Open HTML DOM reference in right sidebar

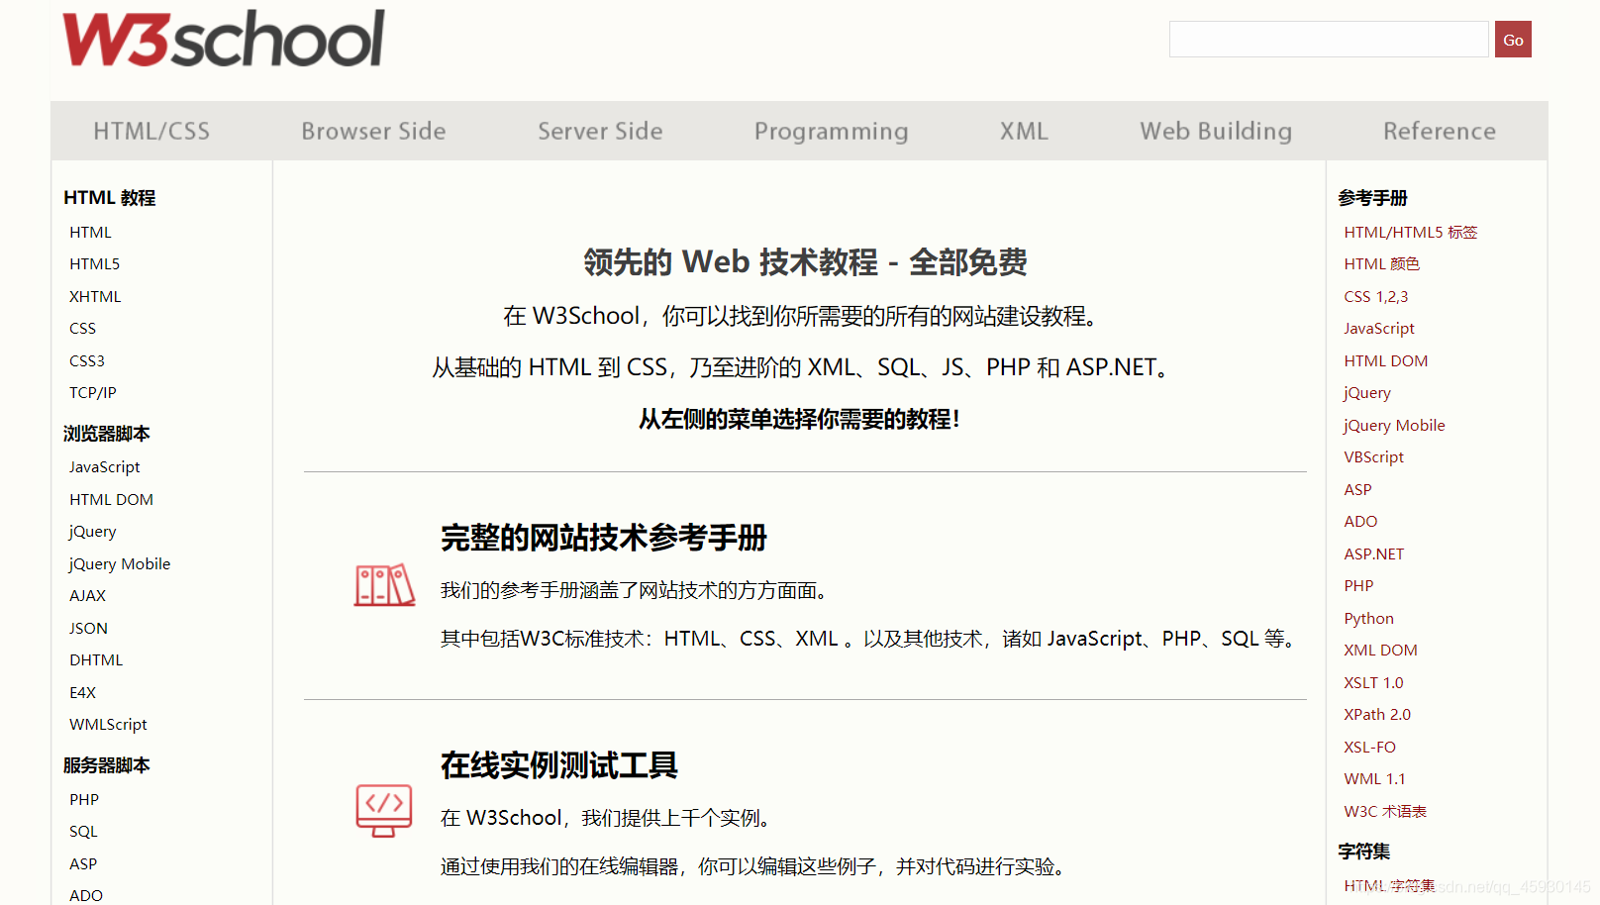click(x=1385, y=360)
